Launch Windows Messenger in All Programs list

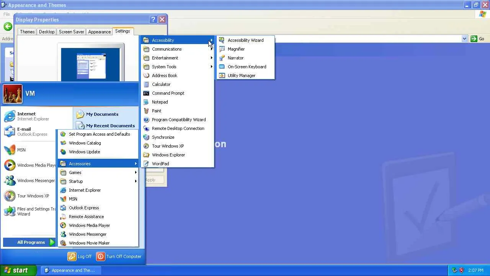coord(98,234)
